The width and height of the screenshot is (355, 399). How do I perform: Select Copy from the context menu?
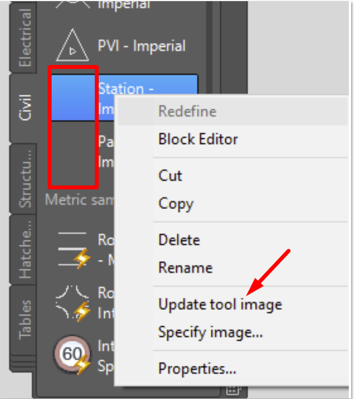176,203
